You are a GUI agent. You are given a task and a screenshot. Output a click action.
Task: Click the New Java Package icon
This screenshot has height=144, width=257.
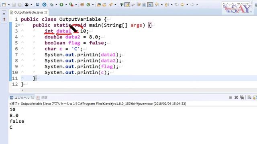[82, 4]
